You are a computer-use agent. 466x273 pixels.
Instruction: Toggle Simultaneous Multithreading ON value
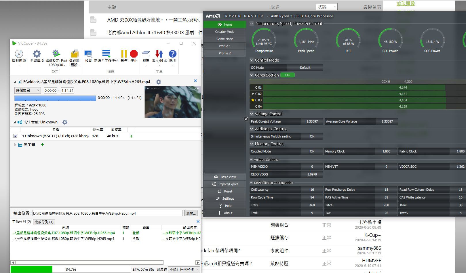click(312, 136)
